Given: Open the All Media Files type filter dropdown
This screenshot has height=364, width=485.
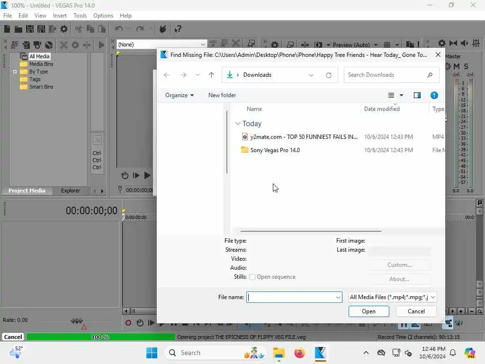Looking at the screenshot, I should [x=392, y=297].
